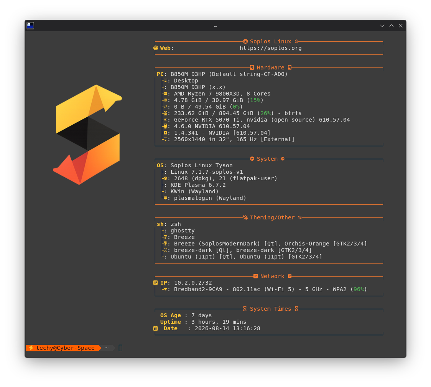Screen dimensions: 431x387
Task: Click the IP icon left of Network header
Action: tap(256, 276)
